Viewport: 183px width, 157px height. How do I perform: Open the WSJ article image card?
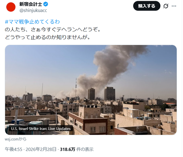[x=91, y=90]
